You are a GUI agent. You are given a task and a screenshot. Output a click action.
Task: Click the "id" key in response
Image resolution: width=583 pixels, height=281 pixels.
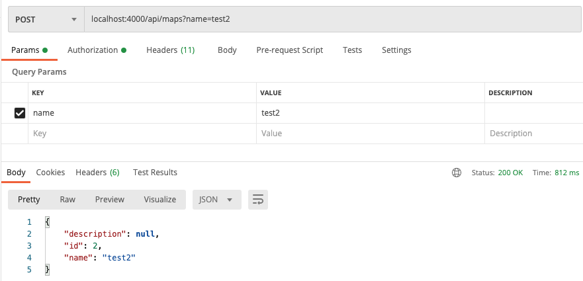[x=73, y=246]
